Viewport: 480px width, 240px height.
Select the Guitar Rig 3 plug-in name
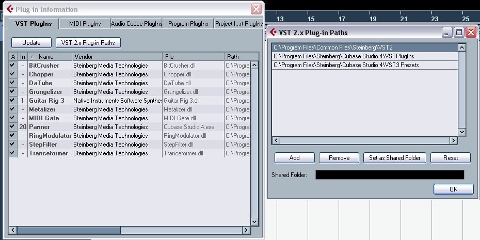[46, 101]
